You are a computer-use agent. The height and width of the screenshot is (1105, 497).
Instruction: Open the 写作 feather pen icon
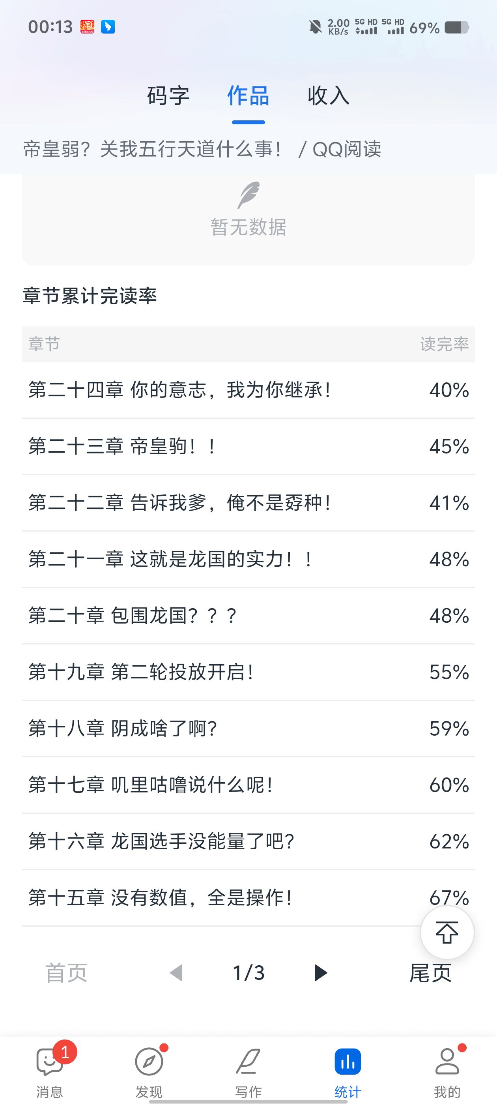tap(248, 1062)
